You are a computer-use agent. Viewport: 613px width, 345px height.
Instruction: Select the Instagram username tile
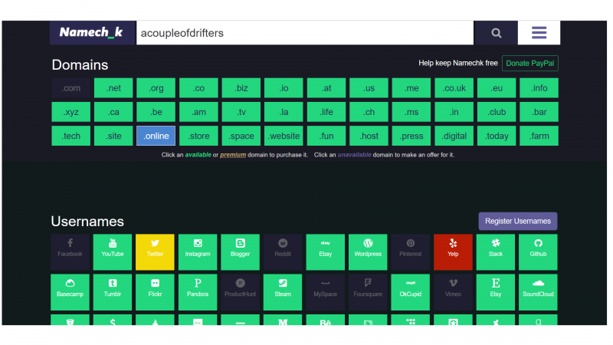coord(198,252)
